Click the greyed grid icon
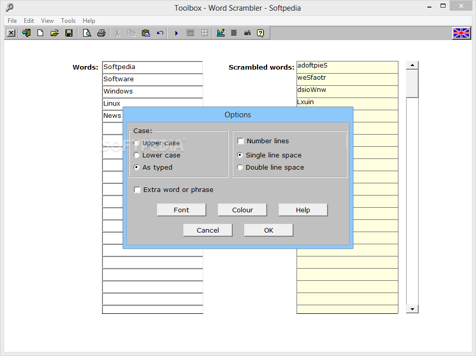Image resolution: width=476 pixels, height=356 pixels. point(205,33)
